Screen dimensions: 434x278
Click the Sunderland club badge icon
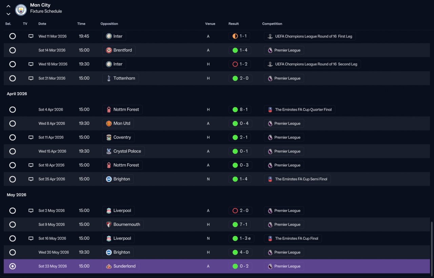pyautogui.click(x=108, y=266)
